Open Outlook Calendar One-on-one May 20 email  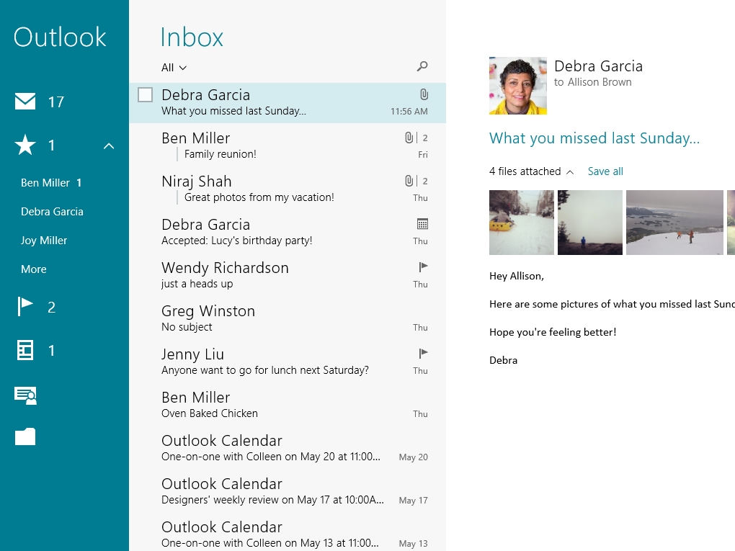[x=288, y=447]
